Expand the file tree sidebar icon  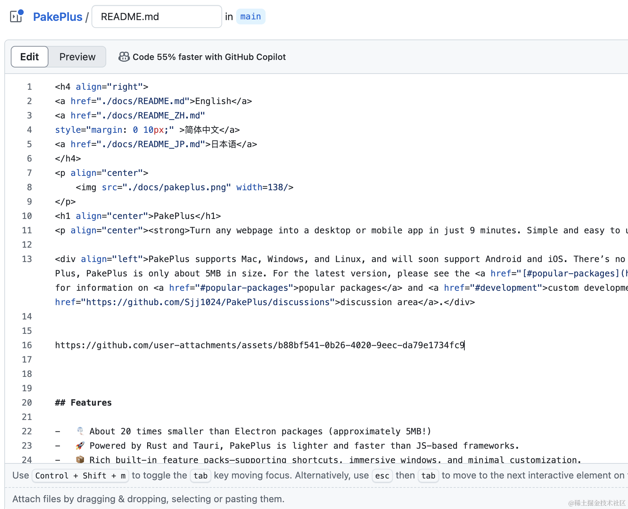click(x=17, y=17)
